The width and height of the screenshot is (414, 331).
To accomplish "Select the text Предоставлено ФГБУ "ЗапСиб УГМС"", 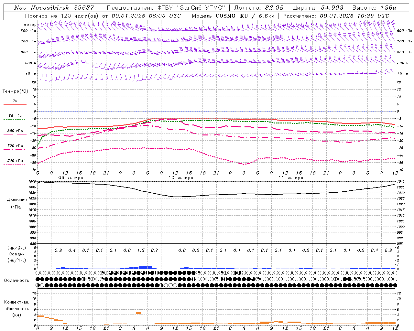I will point(166,8).
